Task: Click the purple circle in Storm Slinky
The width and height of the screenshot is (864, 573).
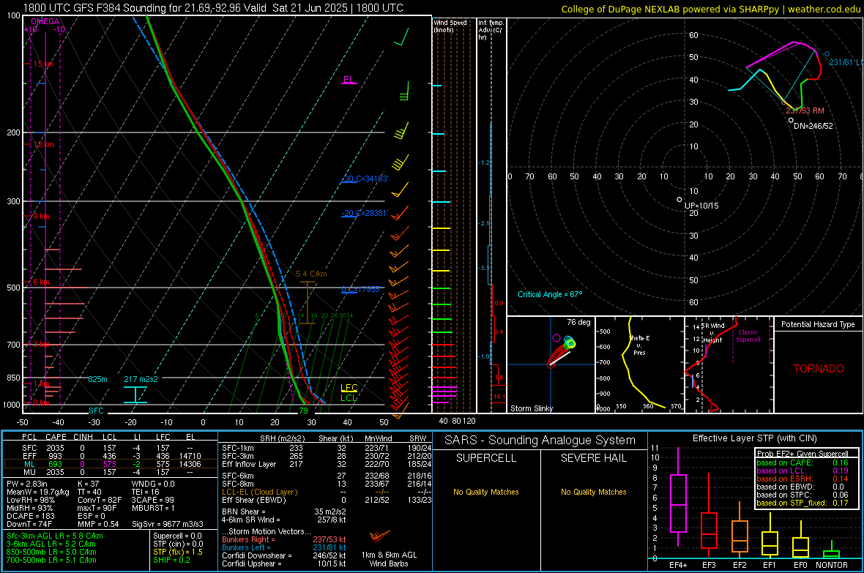Action: pyautogui.click(x=556, y=338)
